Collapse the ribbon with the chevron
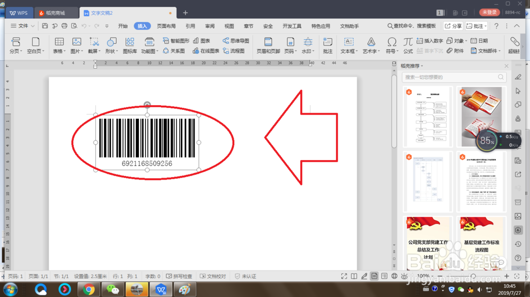 point(517,26)
